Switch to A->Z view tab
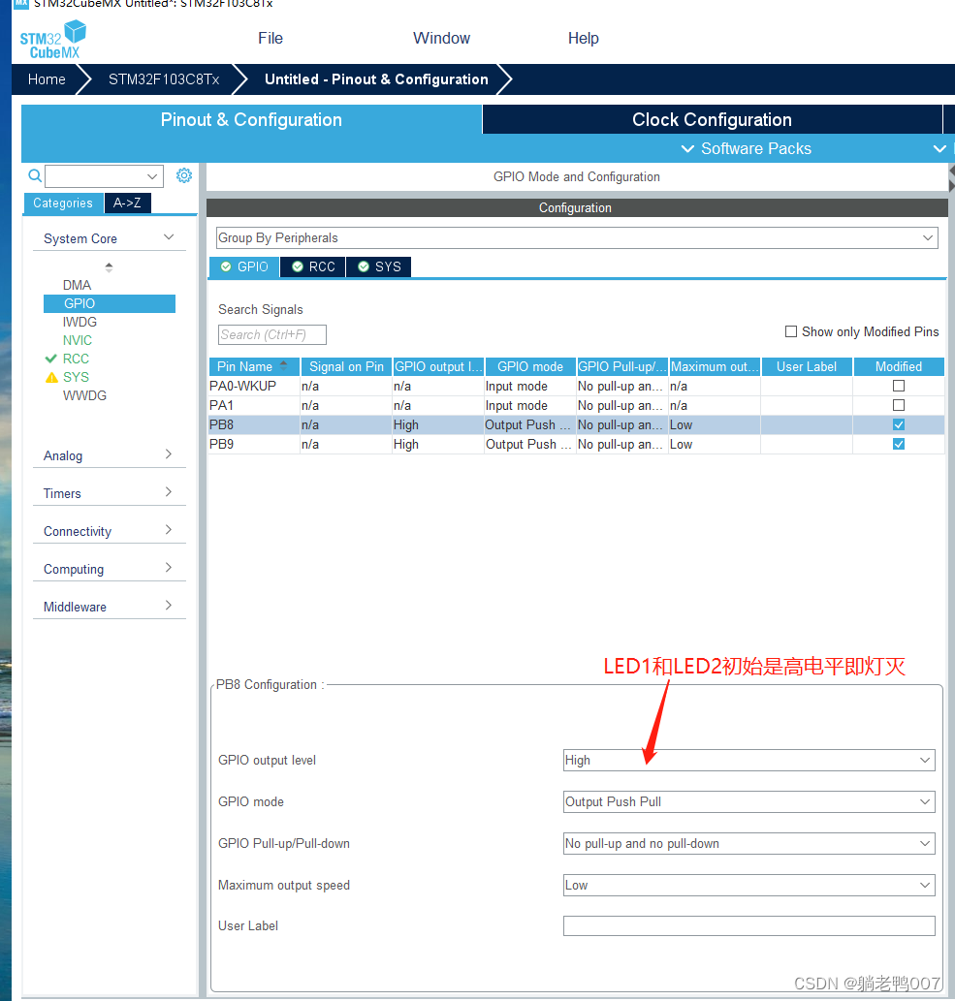Viewport: 955px width, 1001px height. click(127, 203)
